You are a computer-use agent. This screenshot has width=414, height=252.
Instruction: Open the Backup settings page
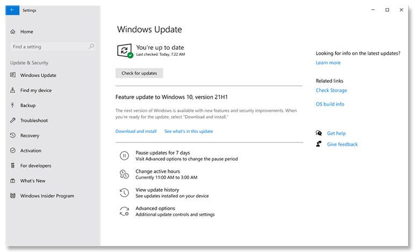click(x=28, y=105)
